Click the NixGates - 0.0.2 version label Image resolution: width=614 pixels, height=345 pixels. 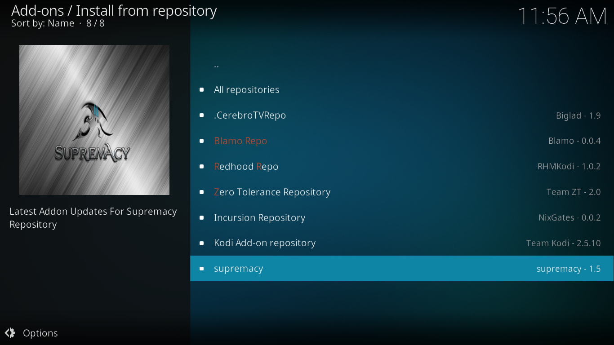570,218
